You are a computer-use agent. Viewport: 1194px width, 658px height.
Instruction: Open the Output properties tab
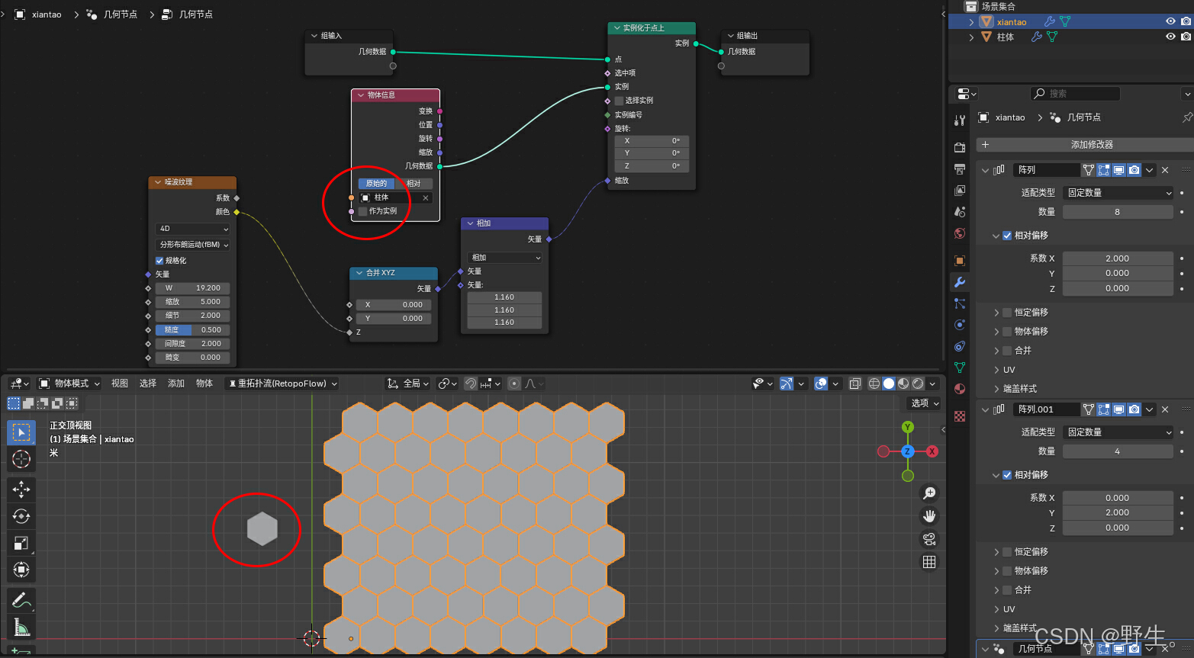tap(960, 169)
